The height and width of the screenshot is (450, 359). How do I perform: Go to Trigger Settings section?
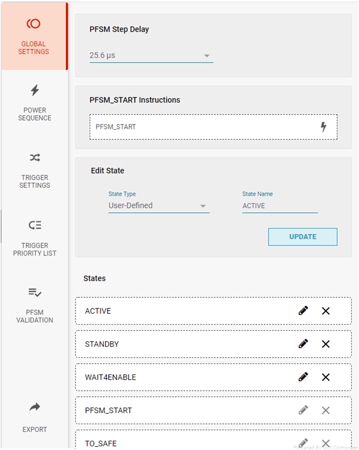coord(35,170)
